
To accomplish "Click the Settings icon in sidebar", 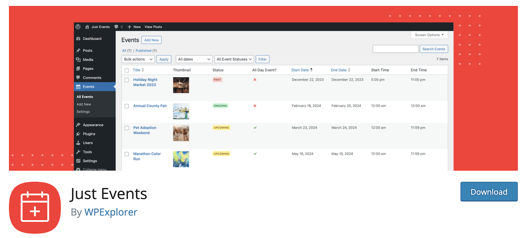I will 78,161.
